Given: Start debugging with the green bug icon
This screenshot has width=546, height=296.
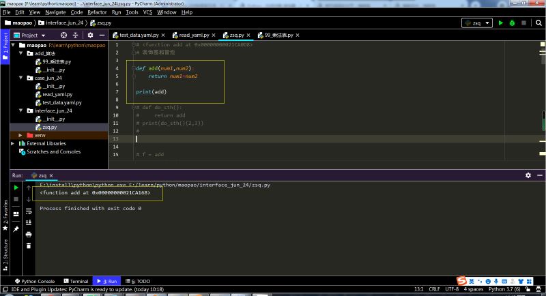Looking at the screenshot, I should click(511, 23).
